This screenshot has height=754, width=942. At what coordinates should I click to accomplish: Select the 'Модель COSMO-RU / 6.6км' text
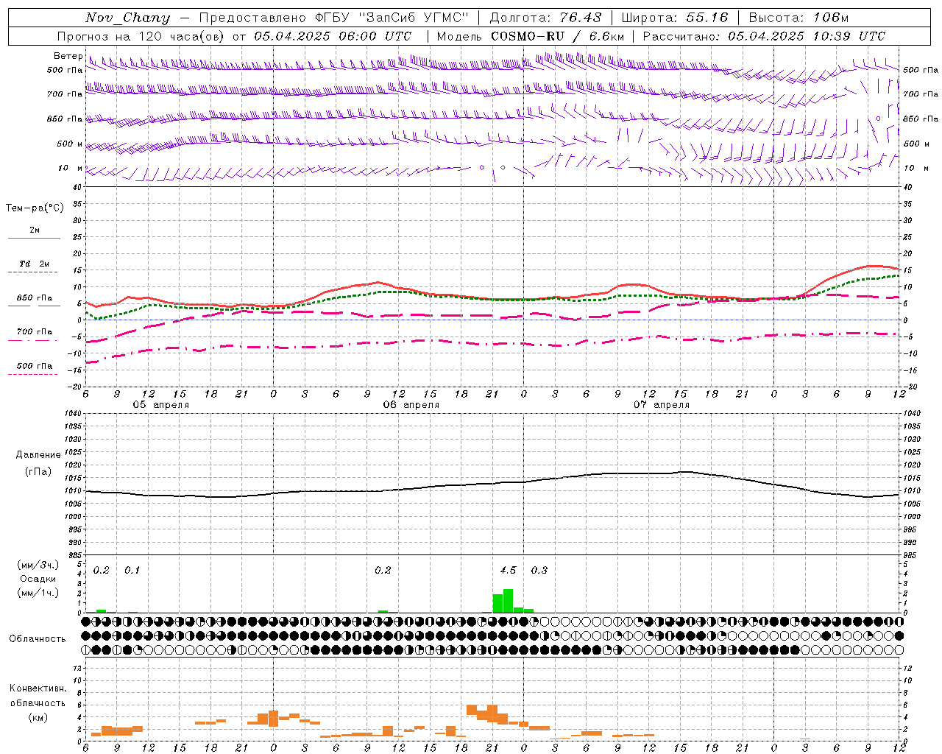[531, 36]
